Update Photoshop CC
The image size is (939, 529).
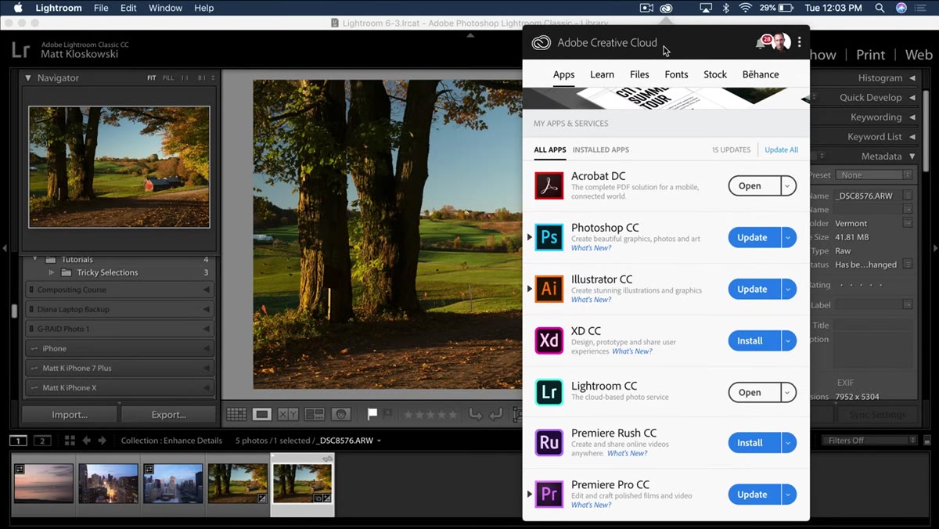754,238
